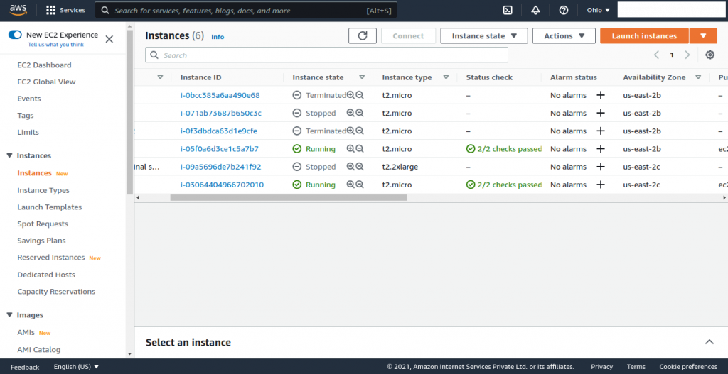The width and height of the screenshot is (728, 374).
Task: Add alarm for i-0bcc385a6aa490e68
Action: pos(601,95)
